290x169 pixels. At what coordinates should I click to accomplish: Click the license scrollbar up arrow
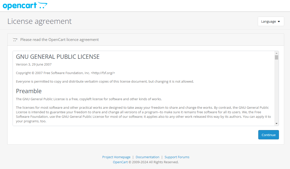tap(276, 53)
